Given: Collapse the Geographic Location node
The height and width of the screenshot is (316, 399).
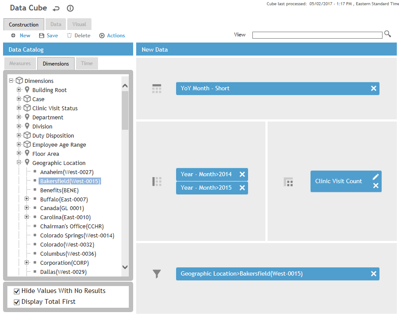Looking at the screenshot, I should point(19,162).
